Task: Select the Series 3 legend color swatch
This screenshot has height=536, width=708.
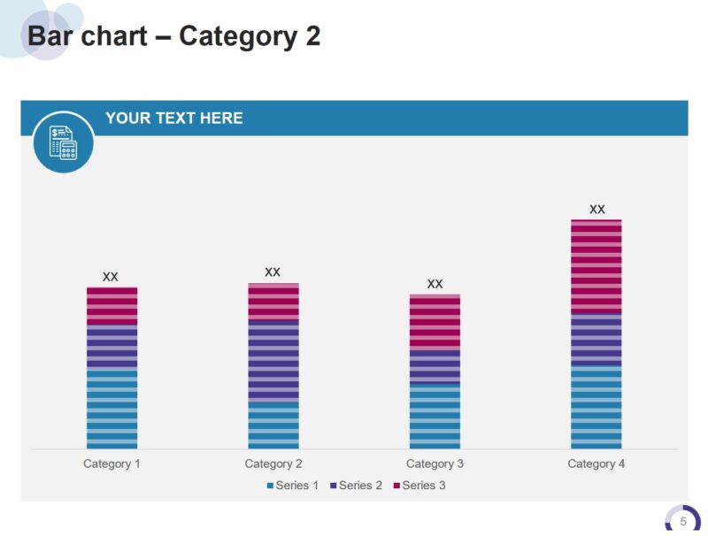Action: (x=397, y=486)
